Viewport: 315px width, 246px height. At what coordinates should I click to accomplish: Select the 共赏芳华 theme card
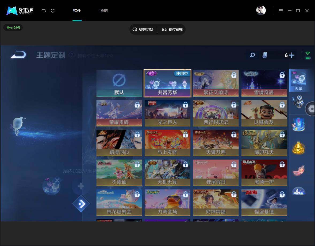point(167,83)
